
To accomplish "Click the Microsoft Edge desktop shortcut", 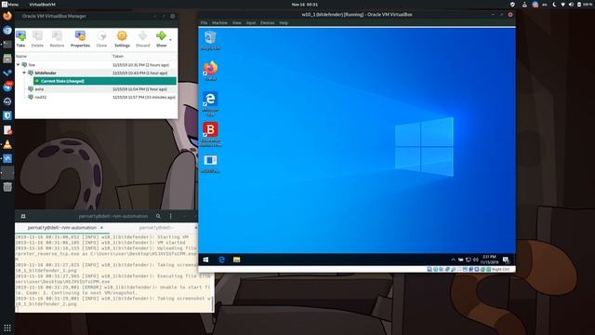I will point(210,103).
